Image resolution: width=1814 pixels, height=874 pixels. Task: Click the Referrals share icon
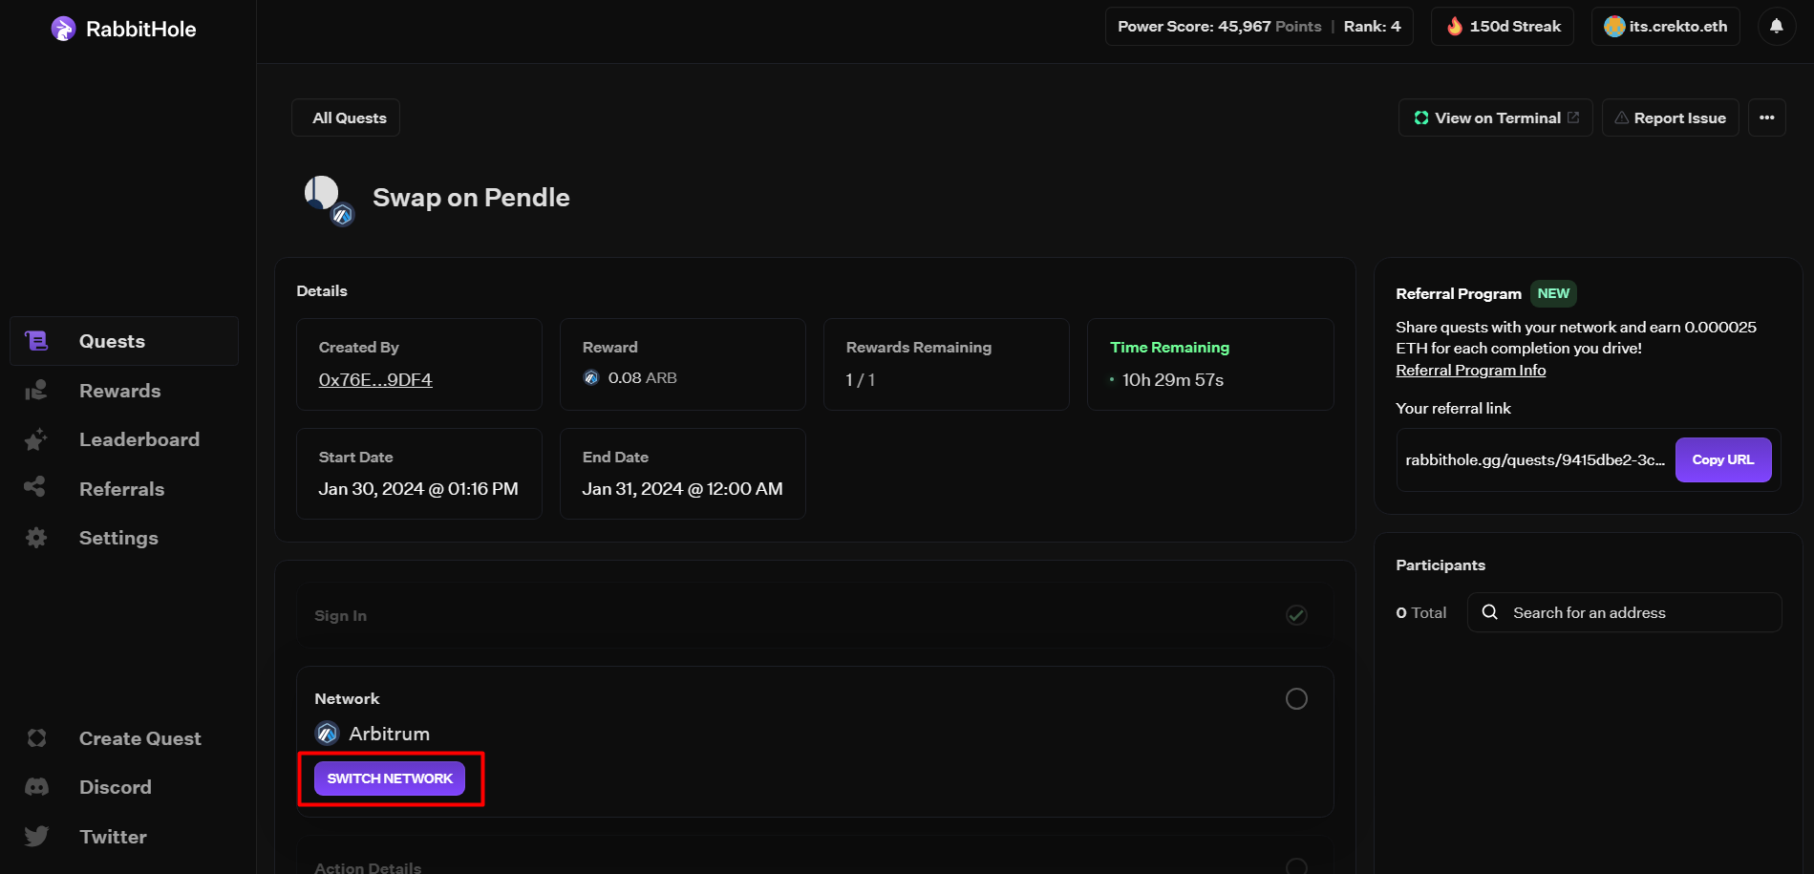(x=35, y=488)
